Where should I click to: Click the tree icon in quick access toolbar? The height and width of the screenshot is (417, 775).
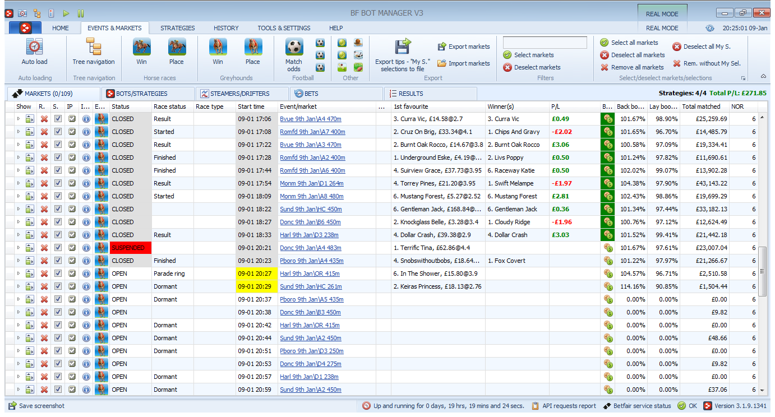tap(37, 13)
